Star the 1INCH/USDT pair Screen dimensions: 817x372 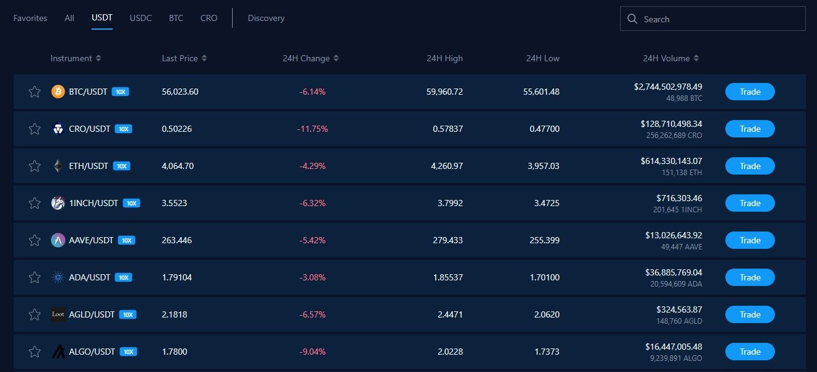coord(35,203)
